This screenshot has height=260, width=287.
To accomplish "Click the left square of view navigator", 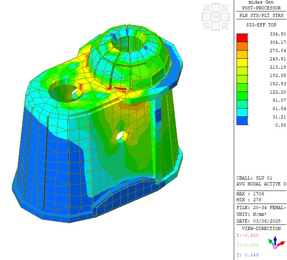I will coord(206,17).
